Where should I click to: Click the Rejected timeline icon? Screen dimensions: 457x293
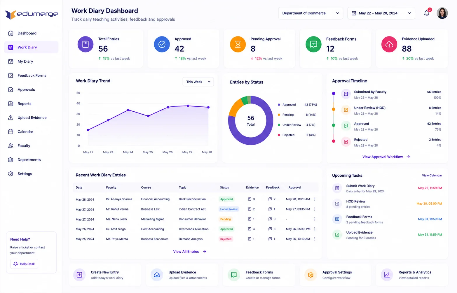pyautogui.click(x=346, y=142)
